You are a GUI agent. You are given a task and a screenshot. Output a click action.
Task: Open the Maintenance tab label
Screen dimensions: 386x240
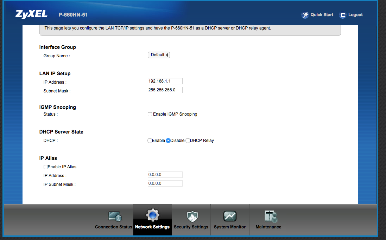268,227
